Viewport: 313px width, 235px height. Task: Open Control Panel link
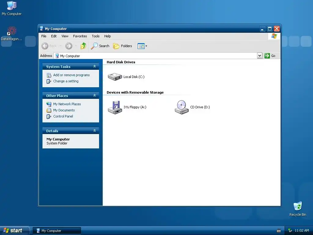coord(63,116)
